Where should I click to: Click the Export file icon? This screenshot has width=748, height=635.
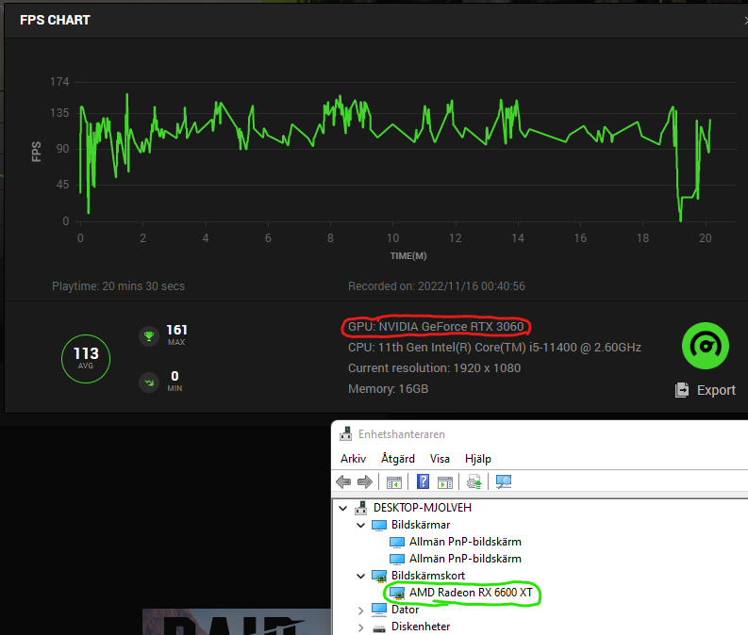click(682, 390)
